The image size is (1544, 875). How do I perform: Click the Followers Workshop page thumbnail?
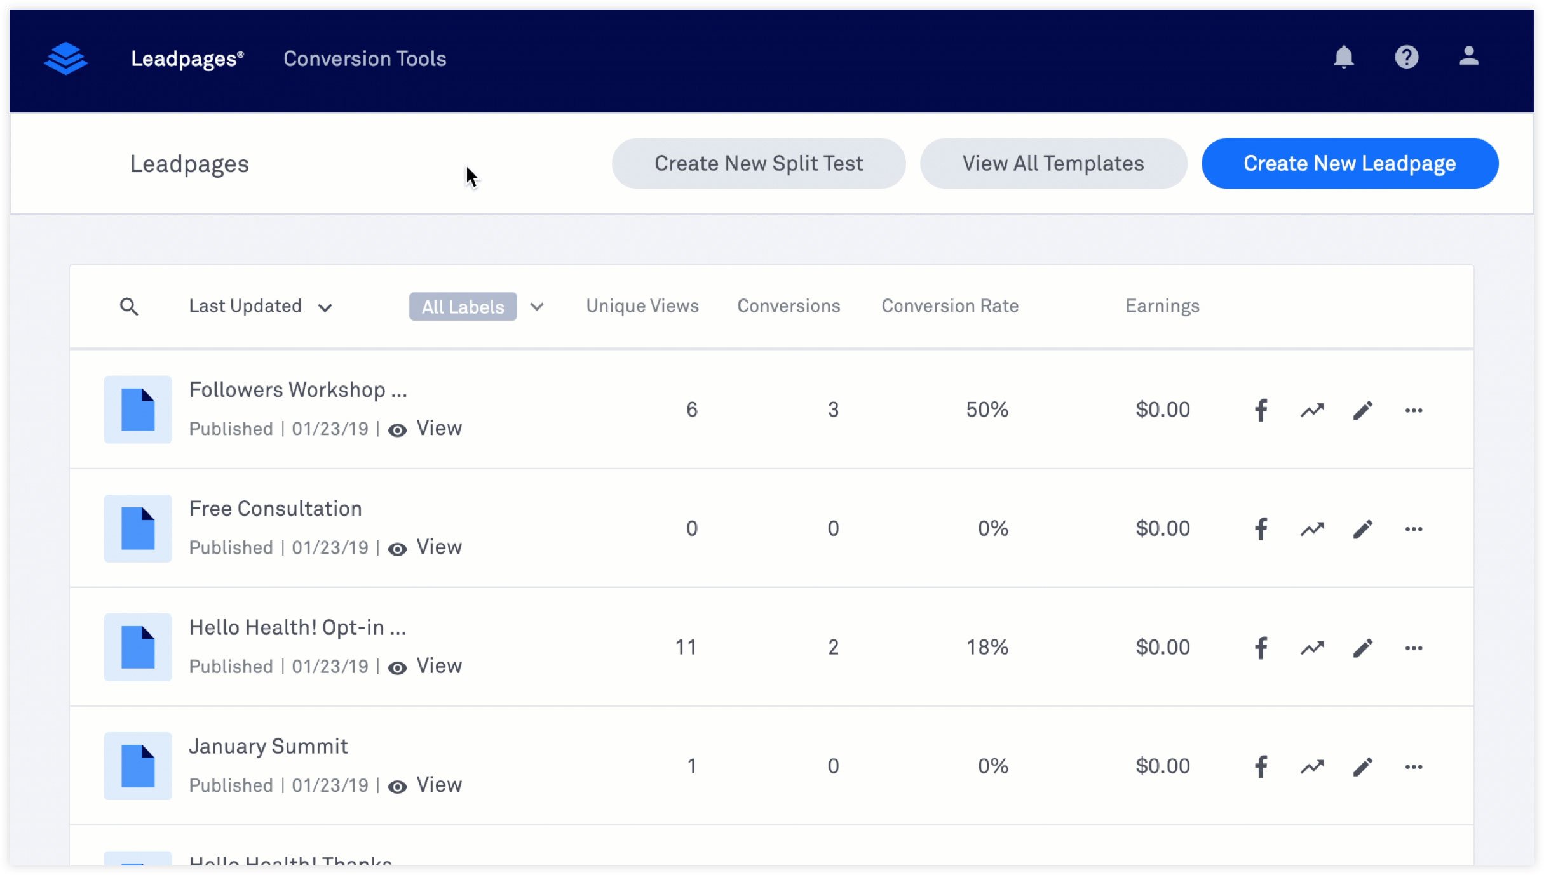coord(138,410)
